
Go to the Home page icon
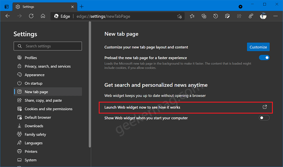coord(43,16)
